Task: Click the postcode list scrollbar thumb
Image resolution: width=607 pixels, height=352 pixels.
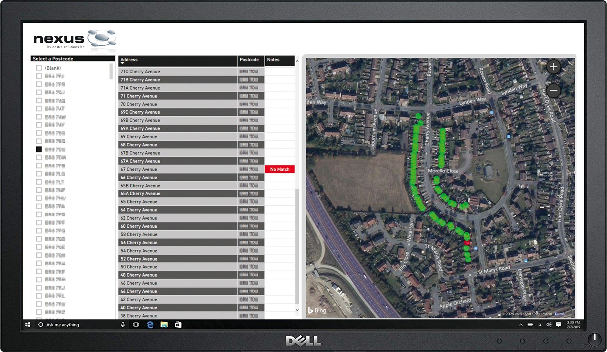Action: pos(111,71)
